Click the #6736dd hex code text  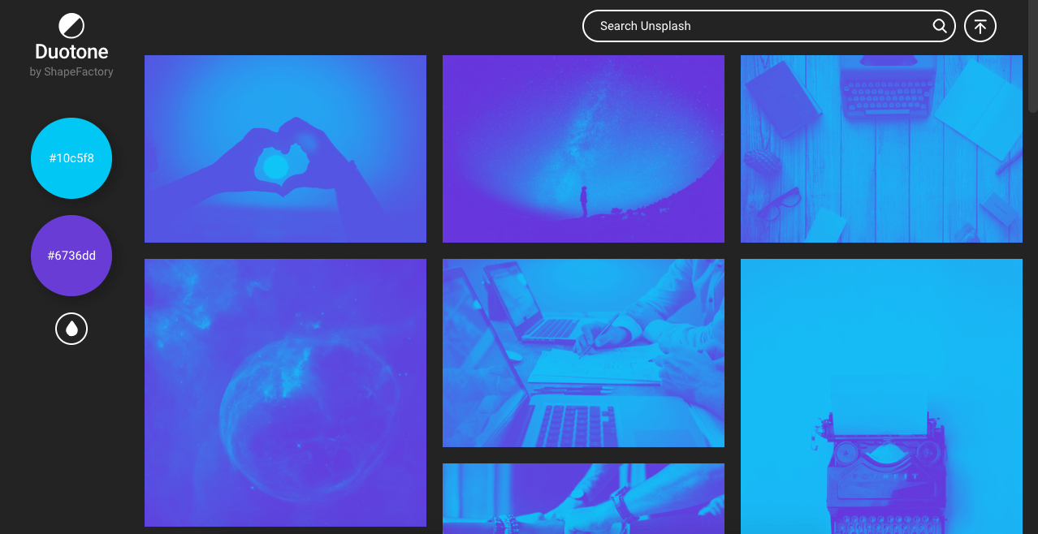point(71,256)
